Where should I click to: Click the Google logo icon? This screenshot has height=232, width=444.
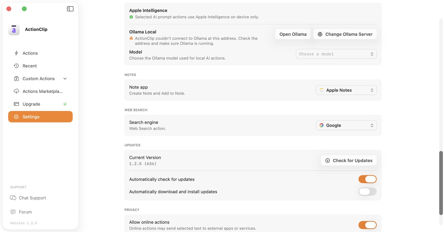tap(322, 125)
